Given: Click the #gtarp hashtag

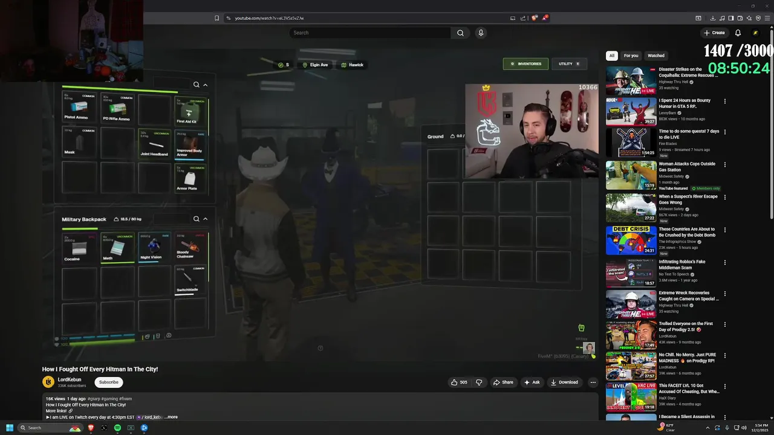Looking at the screenshot, I should tap(94, 399).
